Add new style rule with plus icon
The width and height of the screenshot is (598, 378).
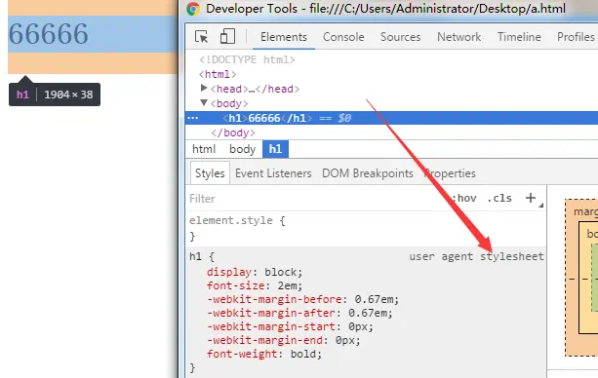[x=530, y=198]
